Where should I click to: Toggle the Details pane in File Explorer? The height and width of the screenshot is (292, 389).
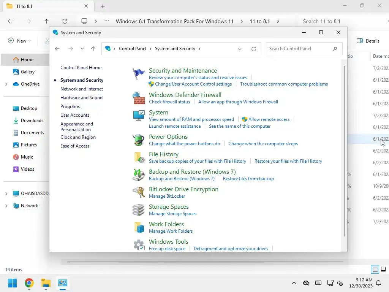[368, 41]
